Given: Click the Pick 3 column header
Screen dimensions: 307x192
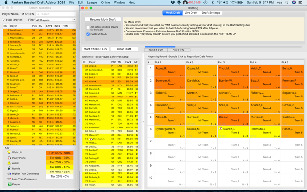Looking at the screenshot, I should pyautogui.click(x=233, y=62).
